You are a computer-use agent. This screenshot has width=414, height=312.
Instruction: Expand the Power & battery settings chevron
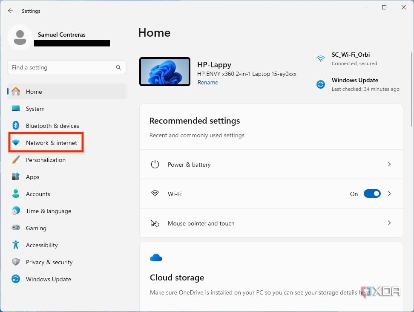click(x=389, y=164)
